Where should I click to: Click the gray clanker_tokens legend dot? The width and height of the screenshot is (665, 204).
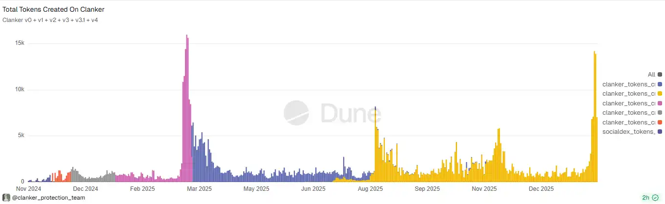[x=660, y=113]
